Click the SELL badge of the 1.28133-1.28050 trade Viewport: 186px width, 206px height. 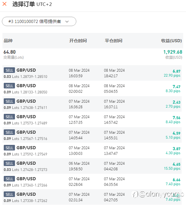(x=9, y=86)
